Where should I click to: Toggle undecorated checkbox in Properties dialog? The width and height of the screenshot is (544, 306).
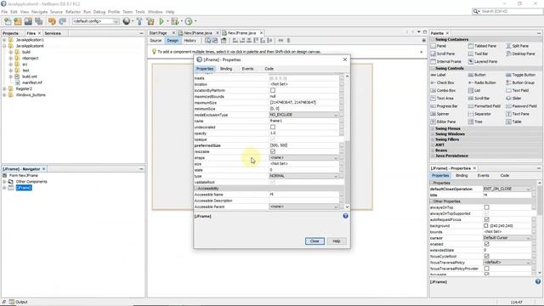(273, 127)
